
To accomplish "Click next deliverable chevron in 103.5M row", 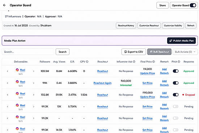I will [x=34, y=71].
